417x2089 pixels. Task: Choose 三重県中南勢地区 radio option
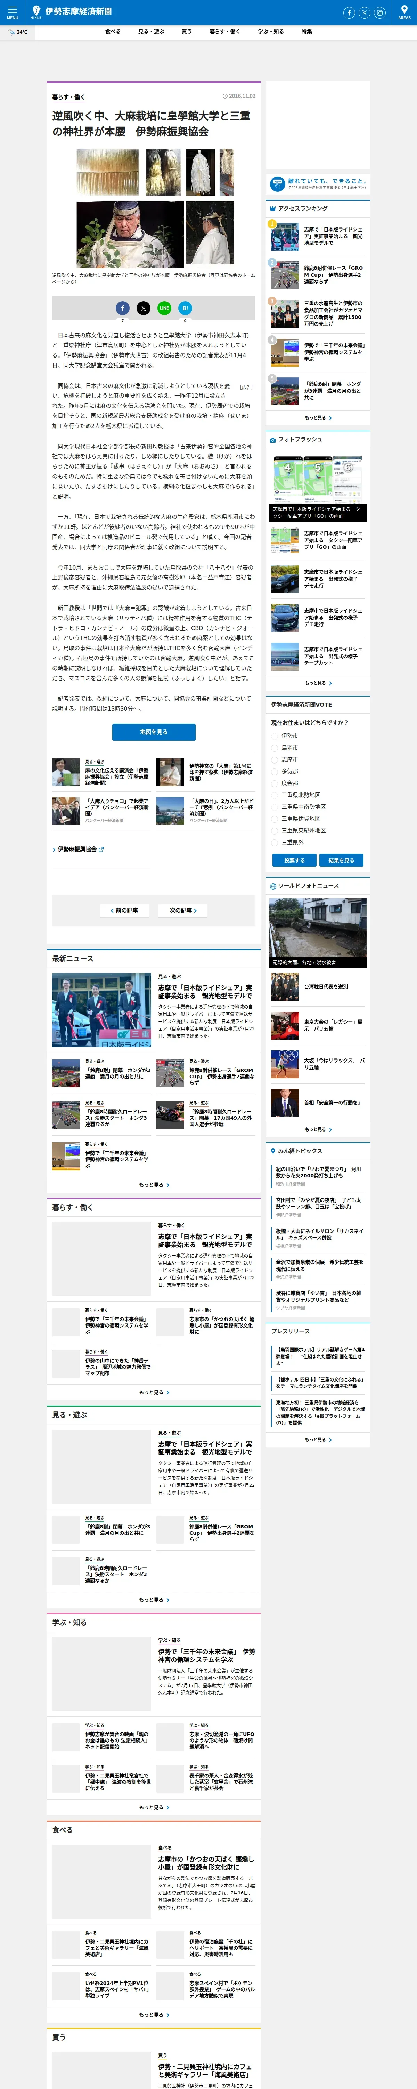pyautogui.click(x=275, y=807)
